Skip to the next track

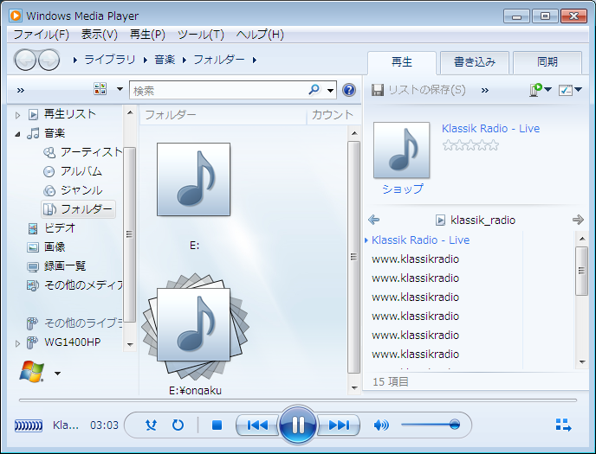pos(339,425)
